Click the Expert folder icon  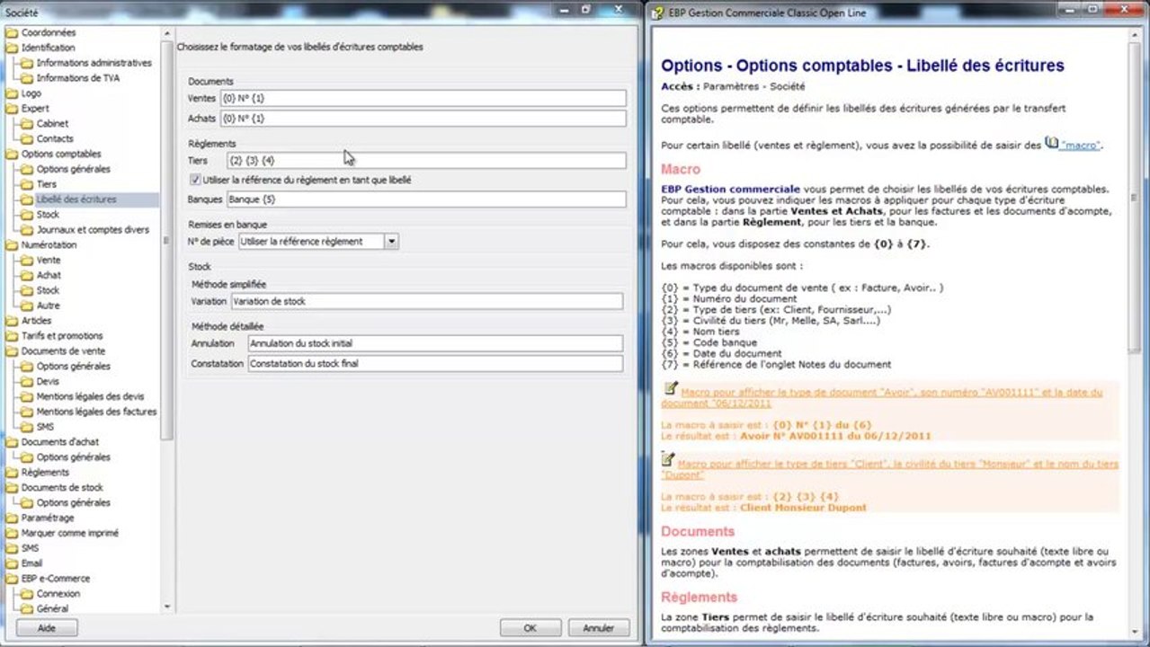pyautogui.click(x=11, y=109)
